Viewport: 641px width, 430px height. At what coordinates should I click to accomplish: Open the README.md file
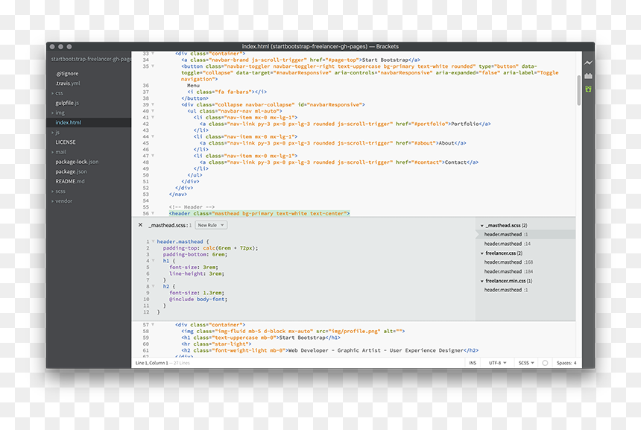click(x=70, y=182)
